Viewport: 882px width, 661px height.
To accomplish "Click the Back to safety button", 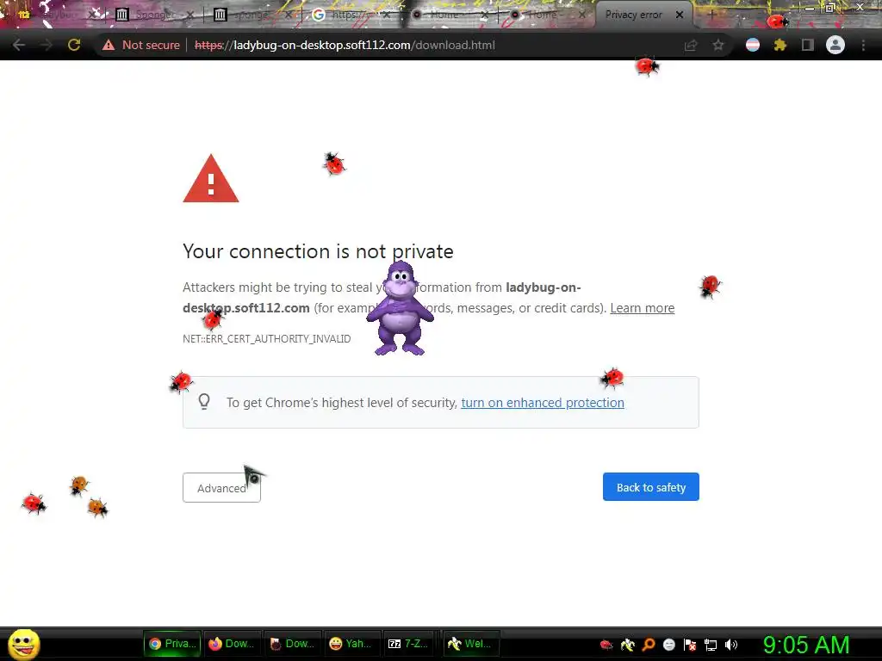I will [651, 487].
